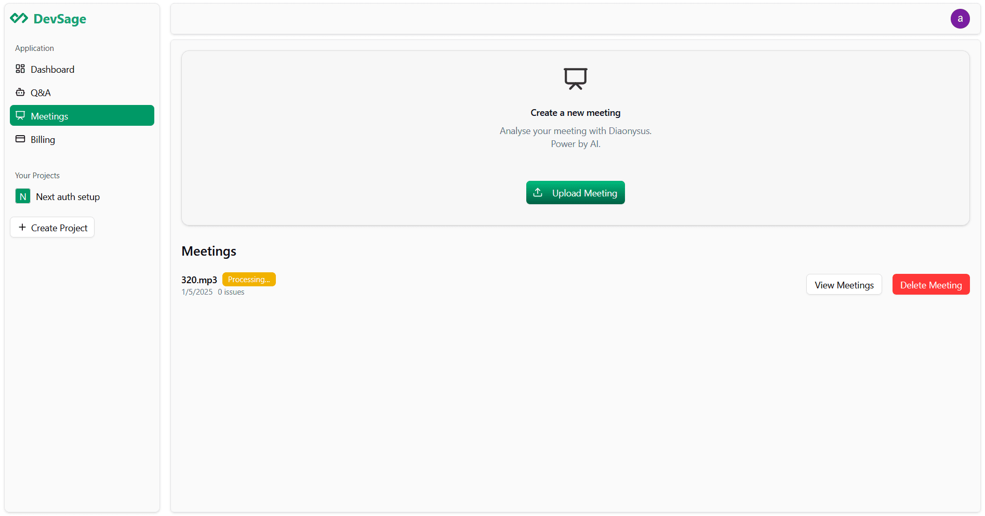Image resolution: width=985 pixels, height=516 pixels.
Task: Click the Dashboard grid icon
Action: [x=20, y=69]
